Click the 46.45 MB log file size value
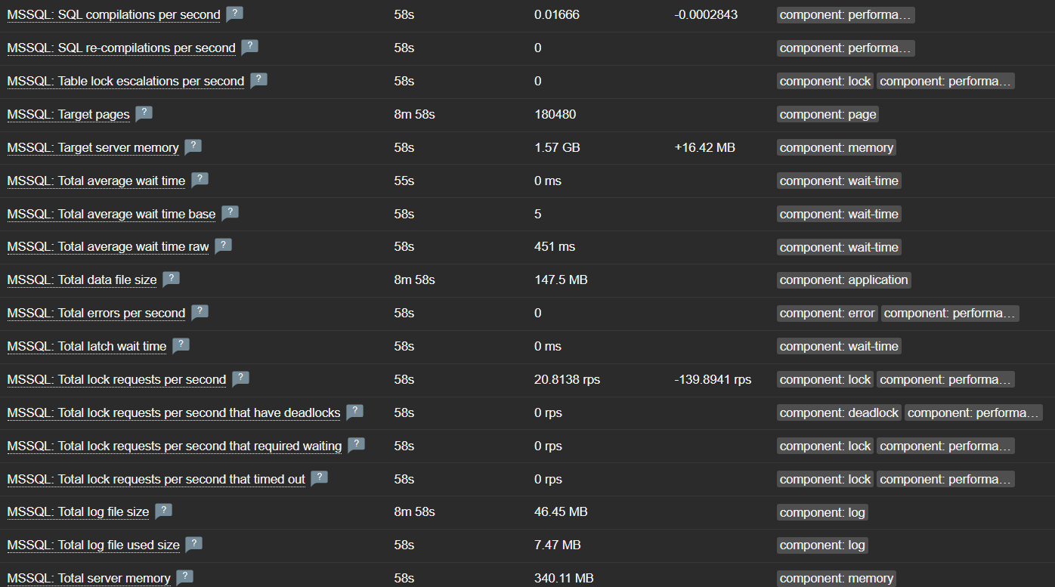 tap(561, 512)
